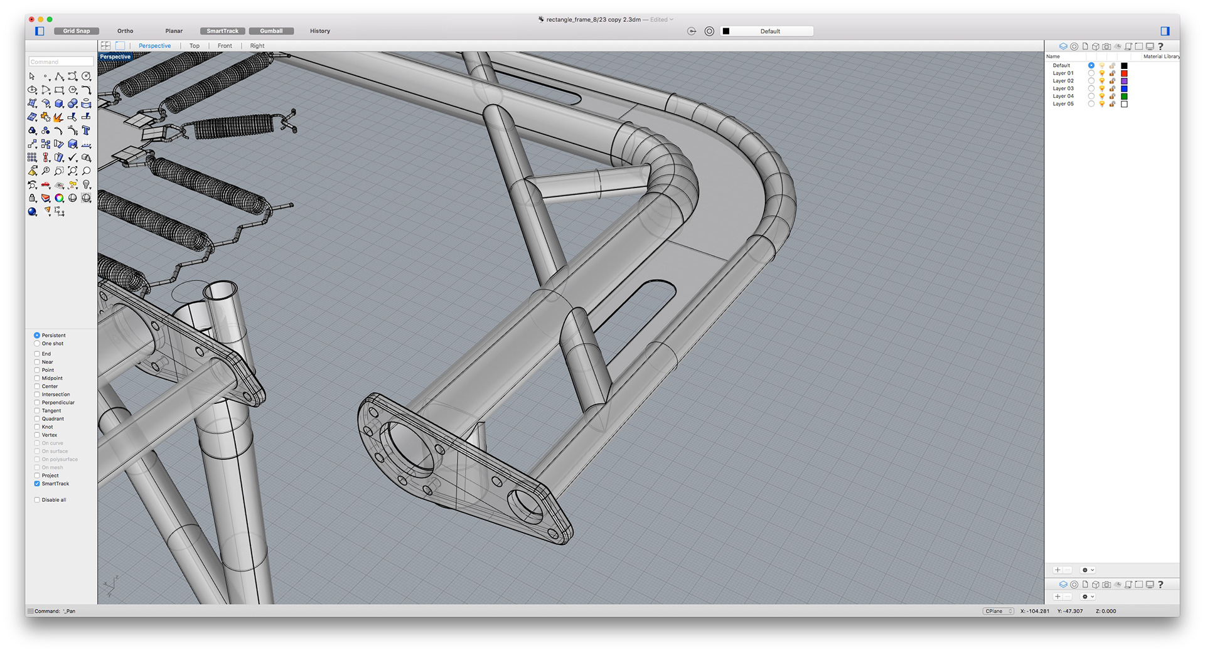The width and height of the screenshot is (1205, 653).
Task: Select the Layer 05 row name
Action: click(1063, 104)
